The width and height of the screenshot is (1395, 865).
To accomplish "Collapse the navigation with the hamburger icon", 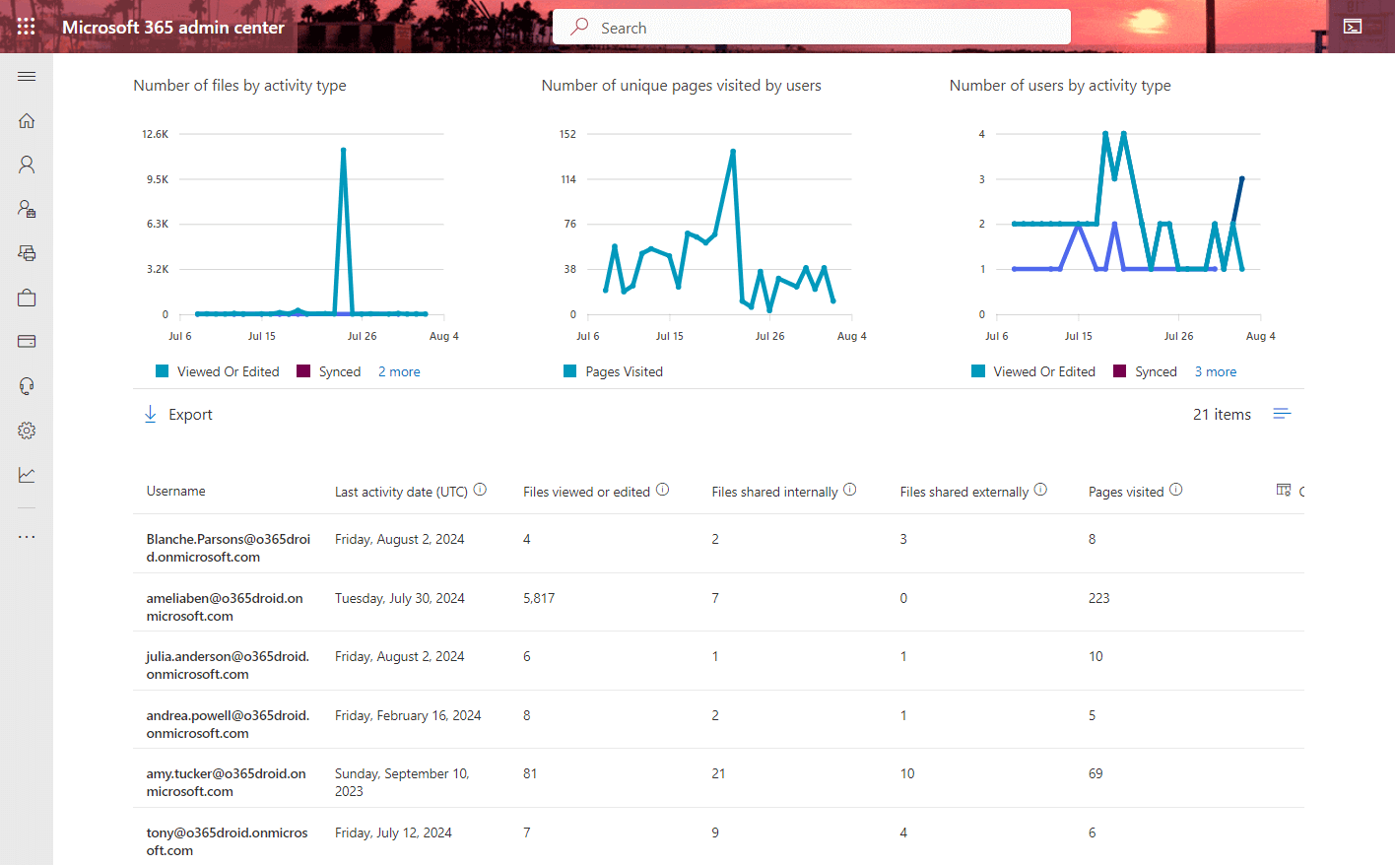I will (27, 76).
